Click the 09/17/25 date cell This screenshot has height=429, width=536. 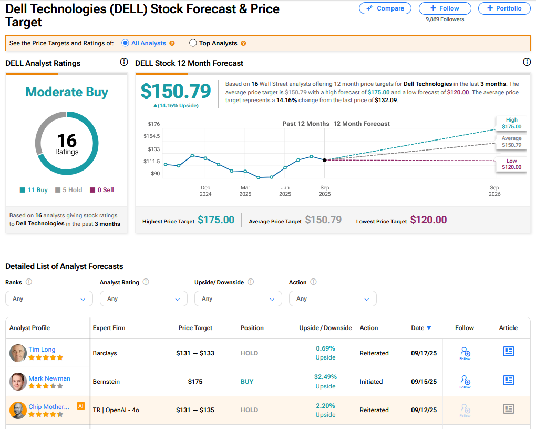424,353
